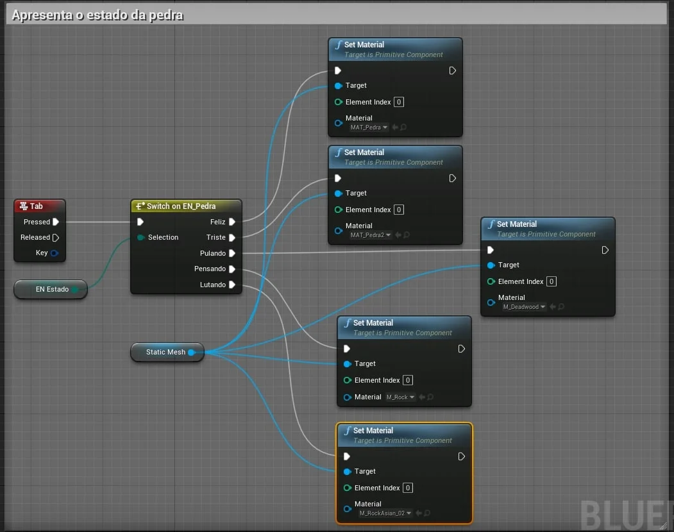Click Element Index field of MAT_Pedra2 node
This screenshot has width=674, height=532.
click(399, 210)
